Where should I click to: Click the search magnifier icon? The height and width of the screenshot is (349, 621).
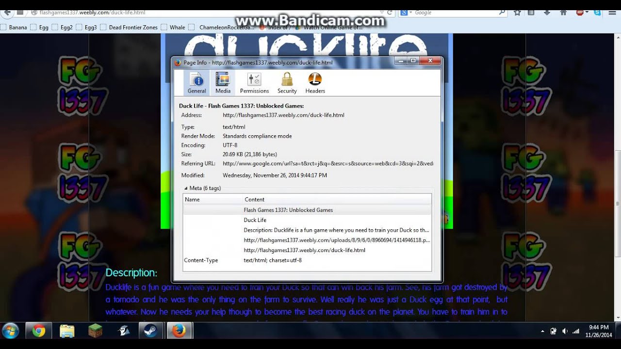coord(502,13)
